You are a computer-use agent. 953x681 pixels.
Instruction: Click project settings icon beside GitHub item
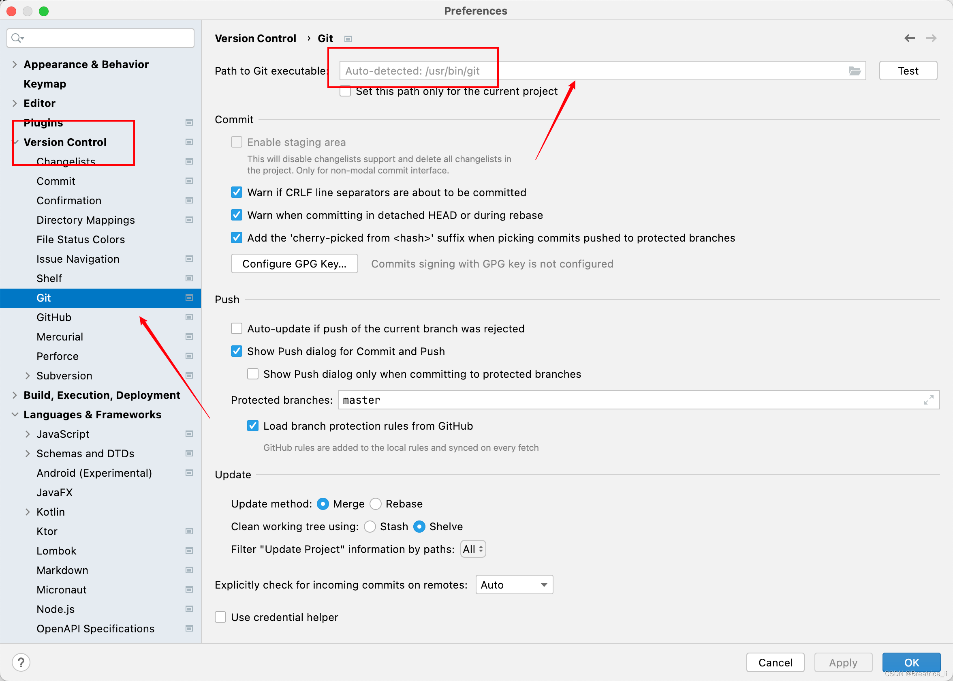click(189, 317)
